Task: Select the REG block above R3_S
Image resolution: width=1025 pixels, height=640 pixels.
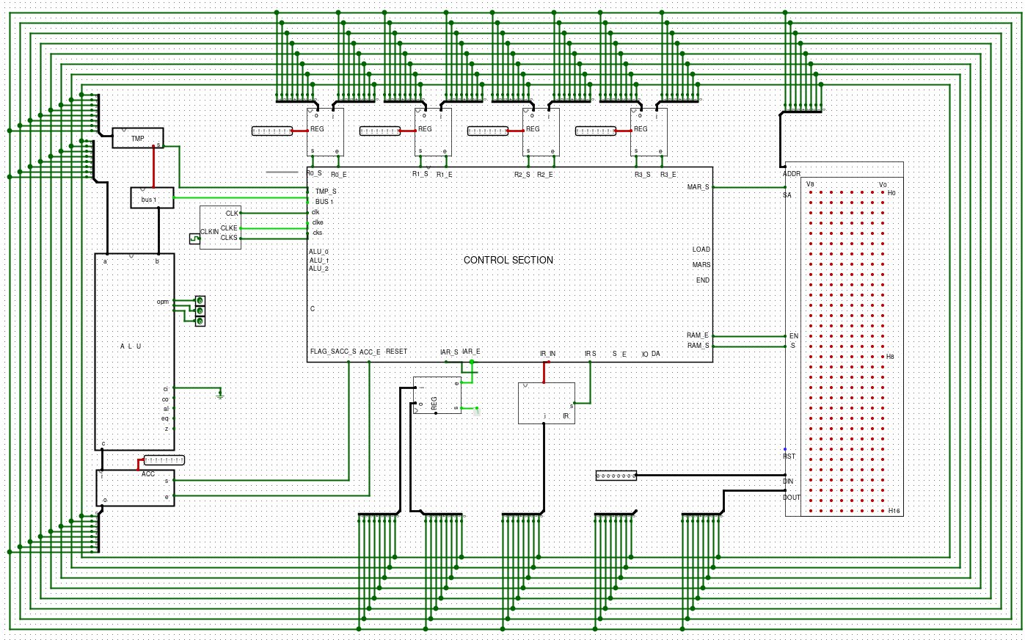Action: [649, 132]
